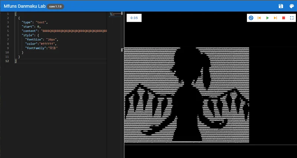This screenshot has height=158, width=297.
Task: Click the "color" key on line 8
Action: [32, 44]
